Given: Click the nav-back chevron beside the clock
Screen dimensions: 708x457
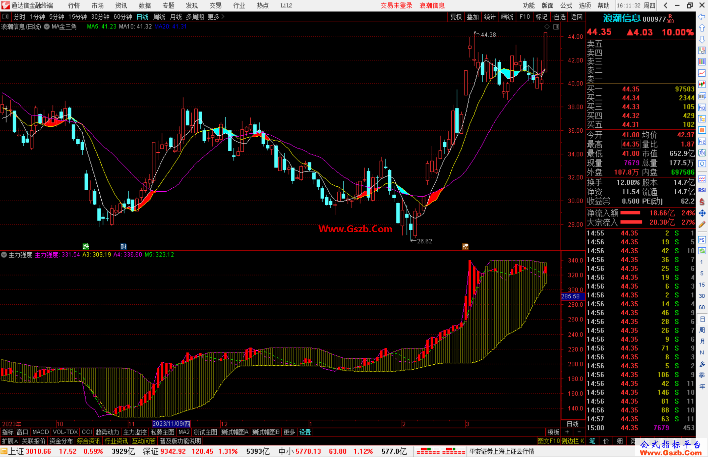Looking at the screenshot, I should coord(665,6).
